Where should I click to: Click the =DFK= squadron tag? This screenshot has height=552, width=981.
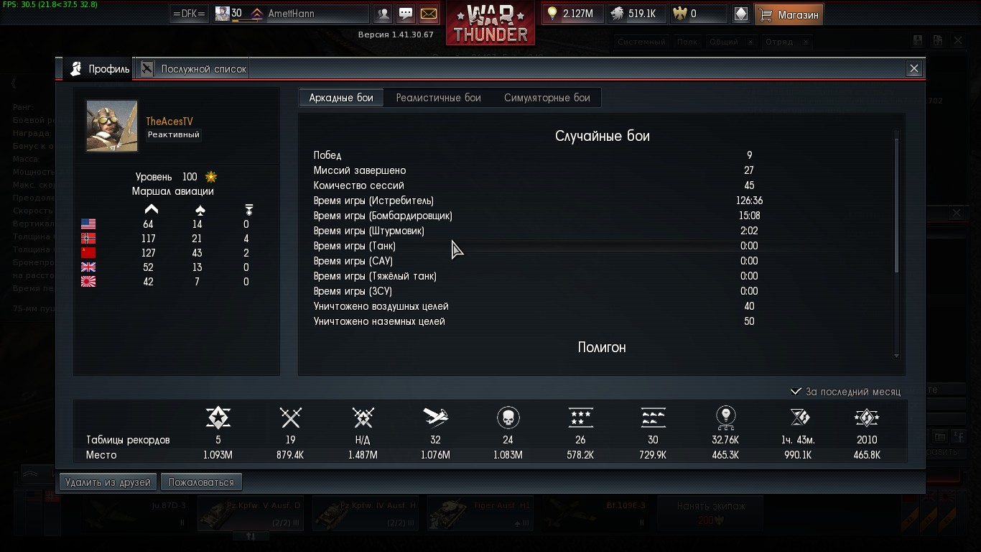coord(189,14)
